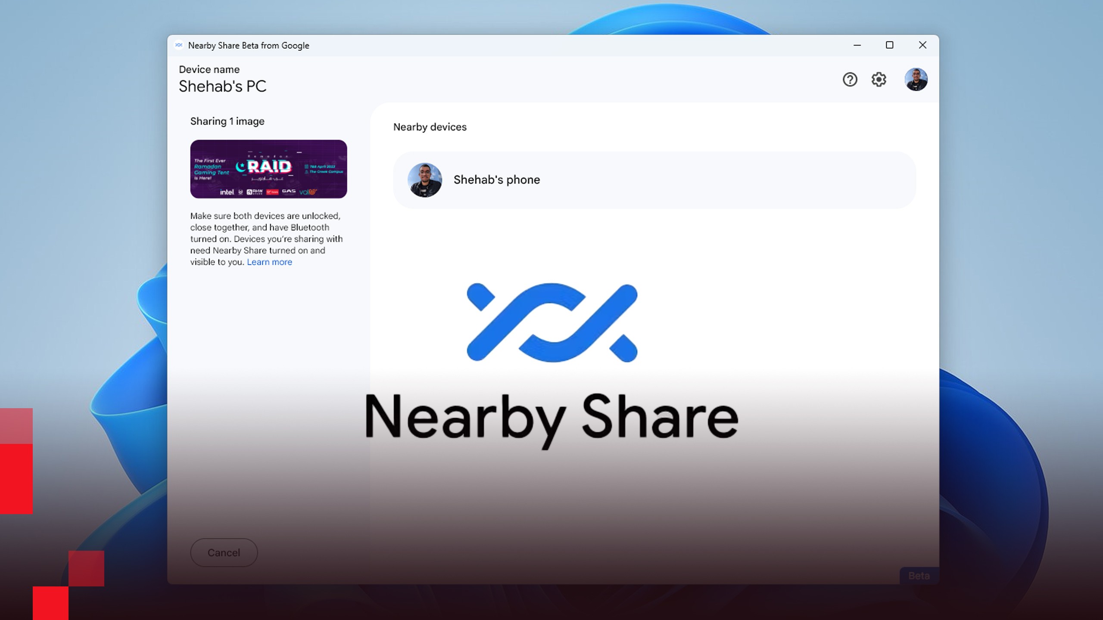This screenshot has width=1103, height=620.
Task: Open Nearby Share settings gear
Action: pos(879,80)
